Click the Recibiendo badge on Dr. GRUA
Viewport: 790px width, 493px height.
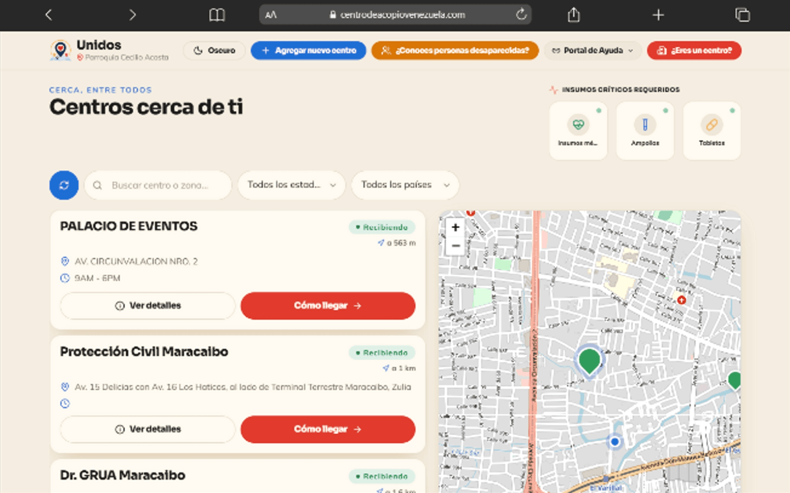382,477
